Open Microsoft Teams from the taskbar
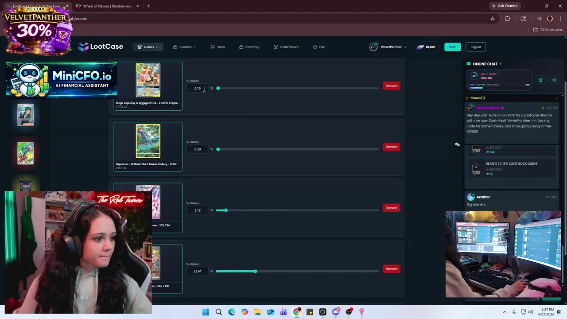 coord(283,312)
